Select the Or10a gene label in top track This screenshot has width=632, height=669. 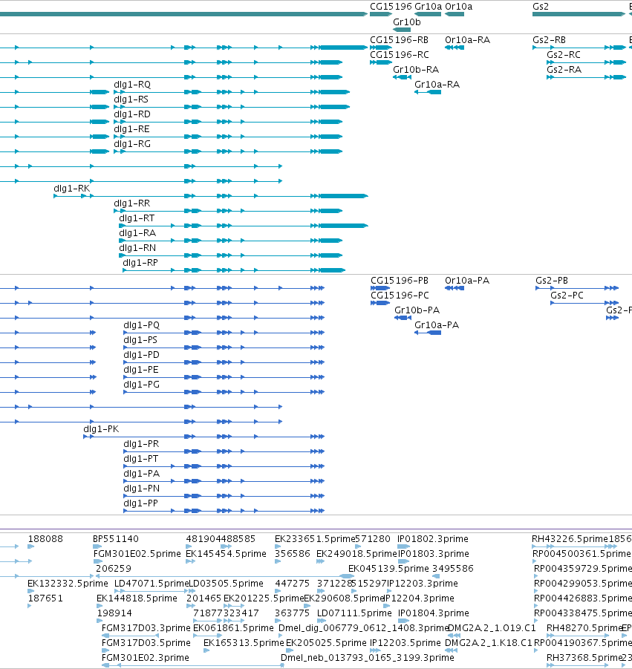[x=459, y=7]
